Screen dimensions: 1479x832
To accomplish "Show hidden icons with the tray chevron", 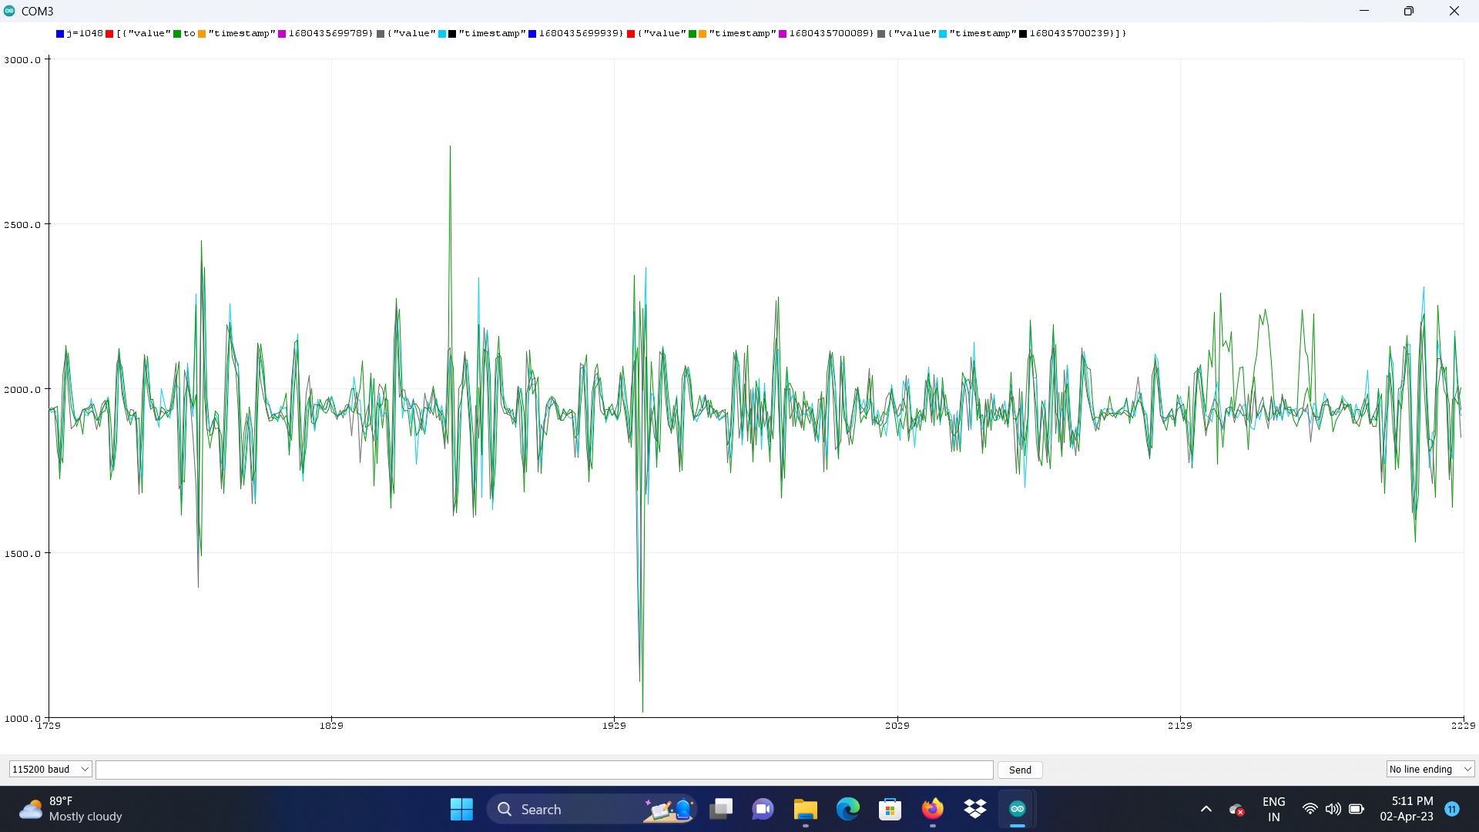I will [1206, 809].
